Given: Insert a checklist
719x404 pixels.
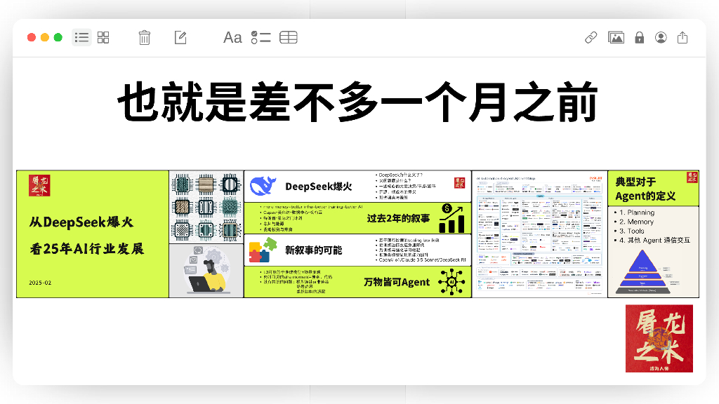Looking at the screenshot, I should [261, 38].
